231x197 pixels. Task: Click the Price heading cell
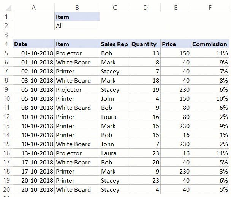coord(176,44)
